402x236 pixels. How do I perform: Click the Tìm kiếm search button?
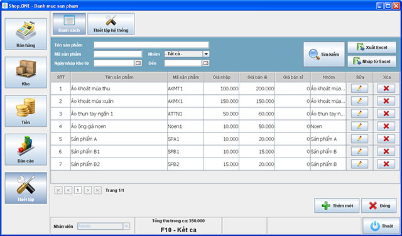[324, 55]
